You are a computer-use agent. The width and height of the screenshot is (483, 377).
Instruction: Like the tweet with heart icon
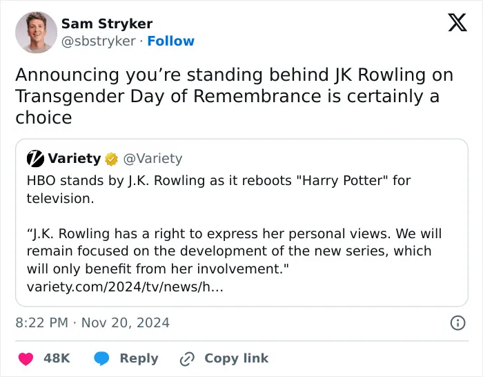26,358
